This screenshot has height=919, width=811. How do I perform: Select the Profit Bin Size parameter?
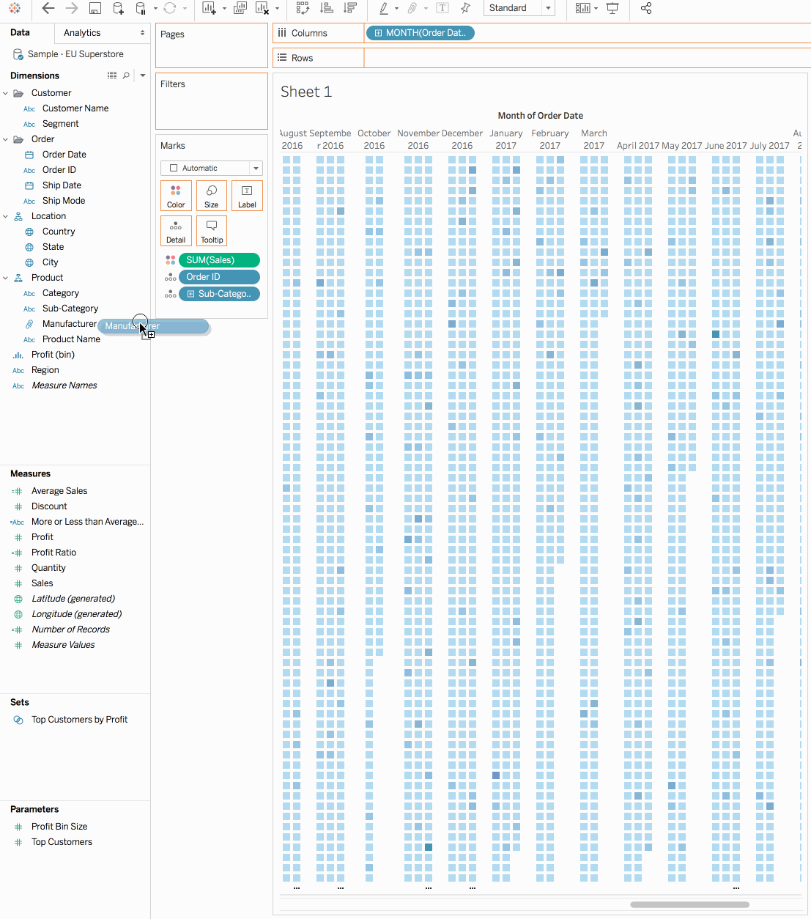[x=59, y=827]
